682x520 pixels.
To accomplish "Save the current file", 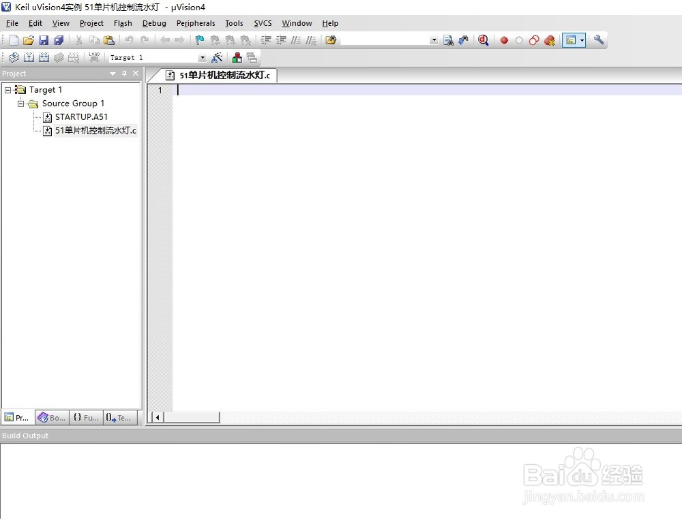I will tap(44, 40).
